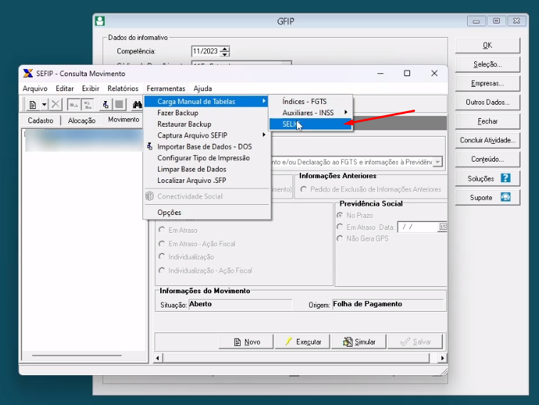Click the SEFIP application logo icon
The width and height of the screenshot is (539, 405).
click(x=28, y=73)
